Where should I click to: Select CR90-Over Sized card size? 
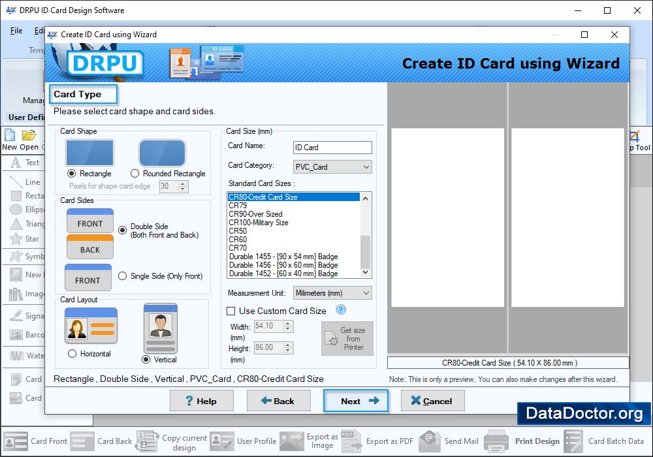294,214
